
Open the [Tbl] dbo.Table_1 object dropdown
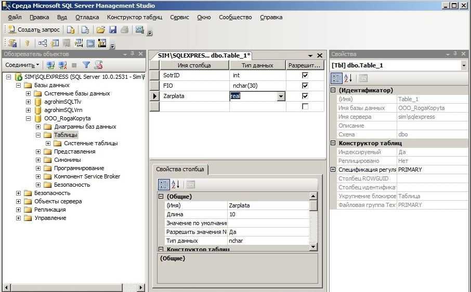point(464,65)
